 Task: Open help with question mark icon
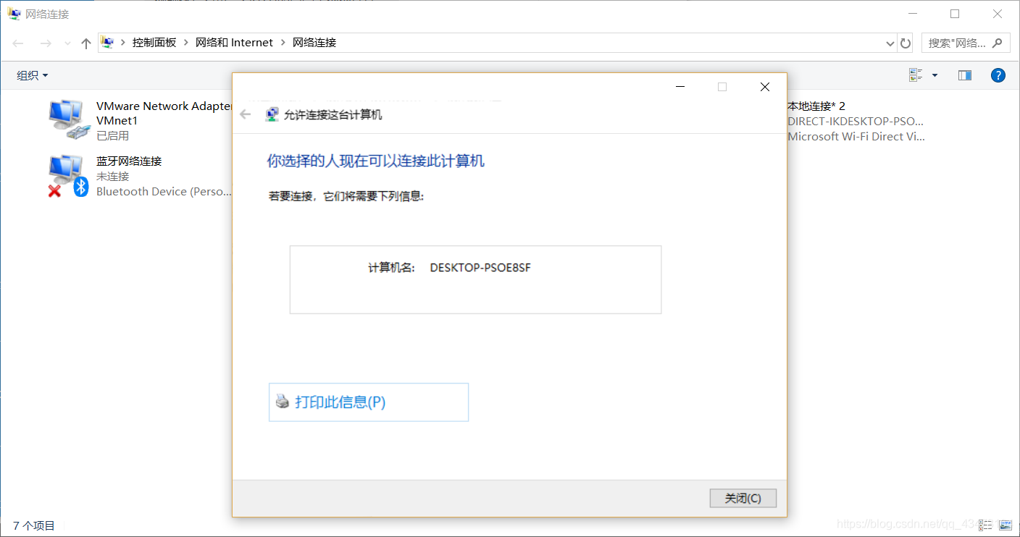point(998,75)
